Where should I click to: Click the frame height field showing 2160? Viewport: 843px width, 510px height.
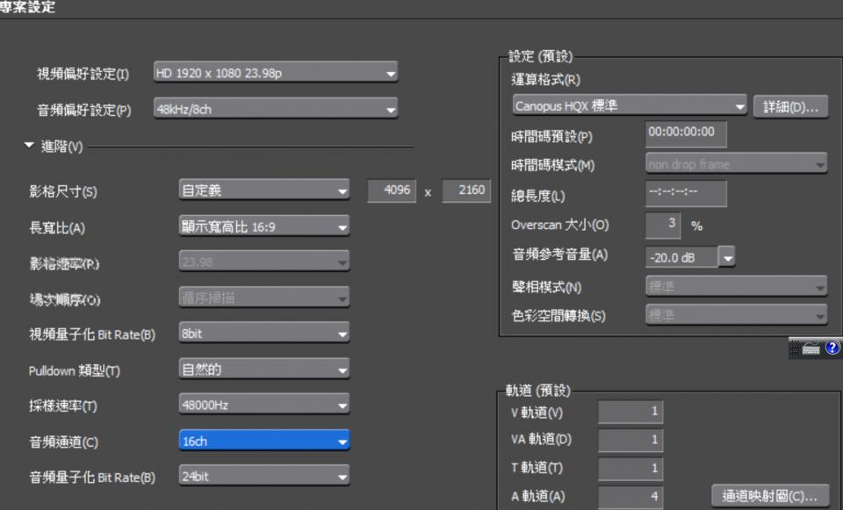click(466, 190)
